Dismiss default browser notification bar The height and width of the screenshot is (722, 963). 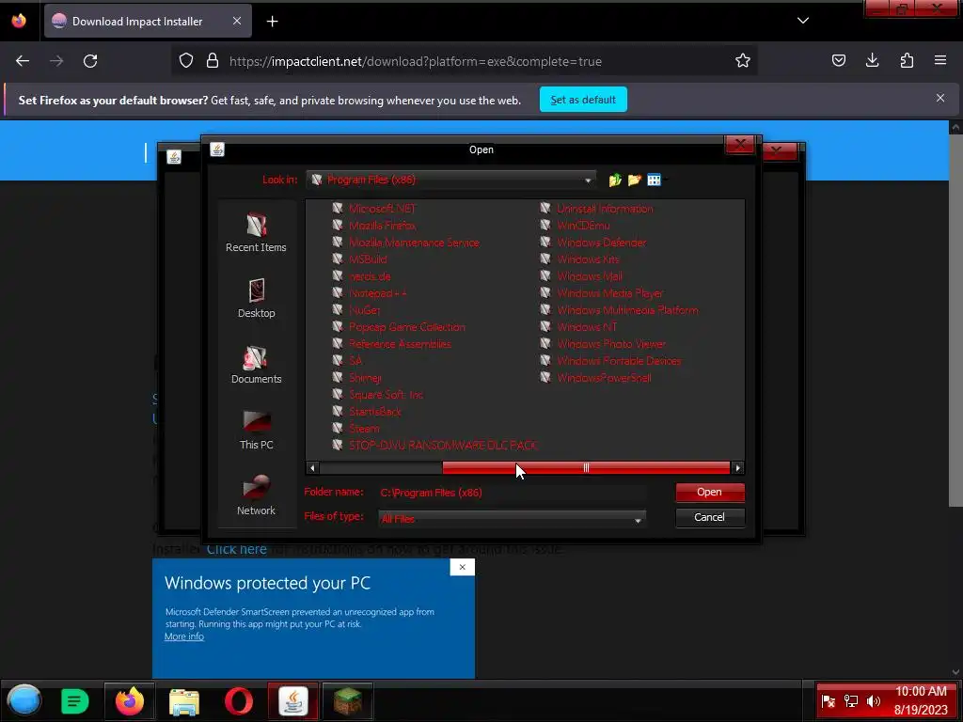tap(940, 98)
